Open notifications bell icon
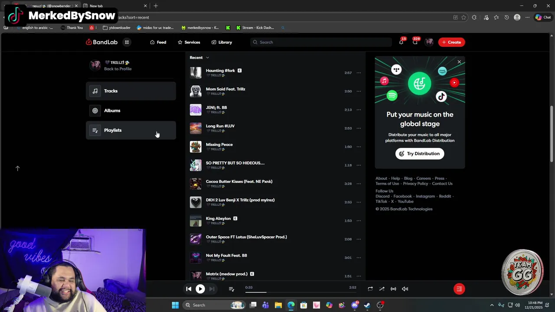Screen dimensions: 555x312 coord(401,42)
